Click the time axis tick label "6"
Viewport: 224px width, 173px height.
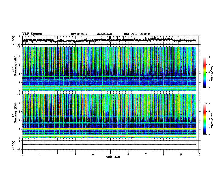click(128, 154)
